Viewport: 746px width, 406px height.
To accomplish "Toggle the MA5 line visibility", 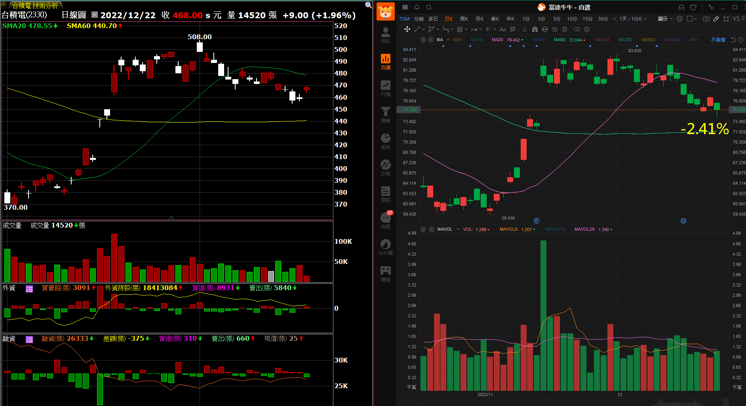I will [458, 40].
